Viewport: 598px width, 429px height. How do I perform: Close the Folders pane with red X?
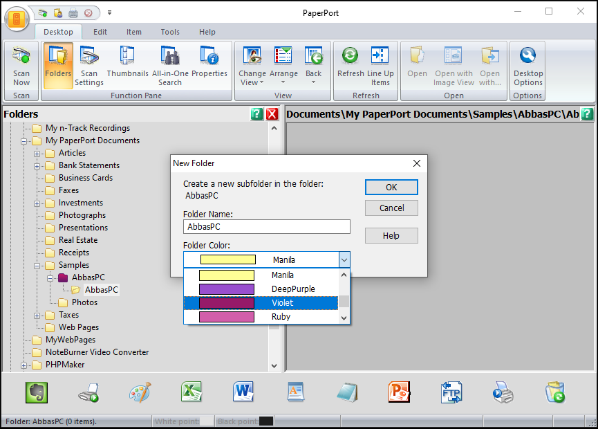click(272, 113)
